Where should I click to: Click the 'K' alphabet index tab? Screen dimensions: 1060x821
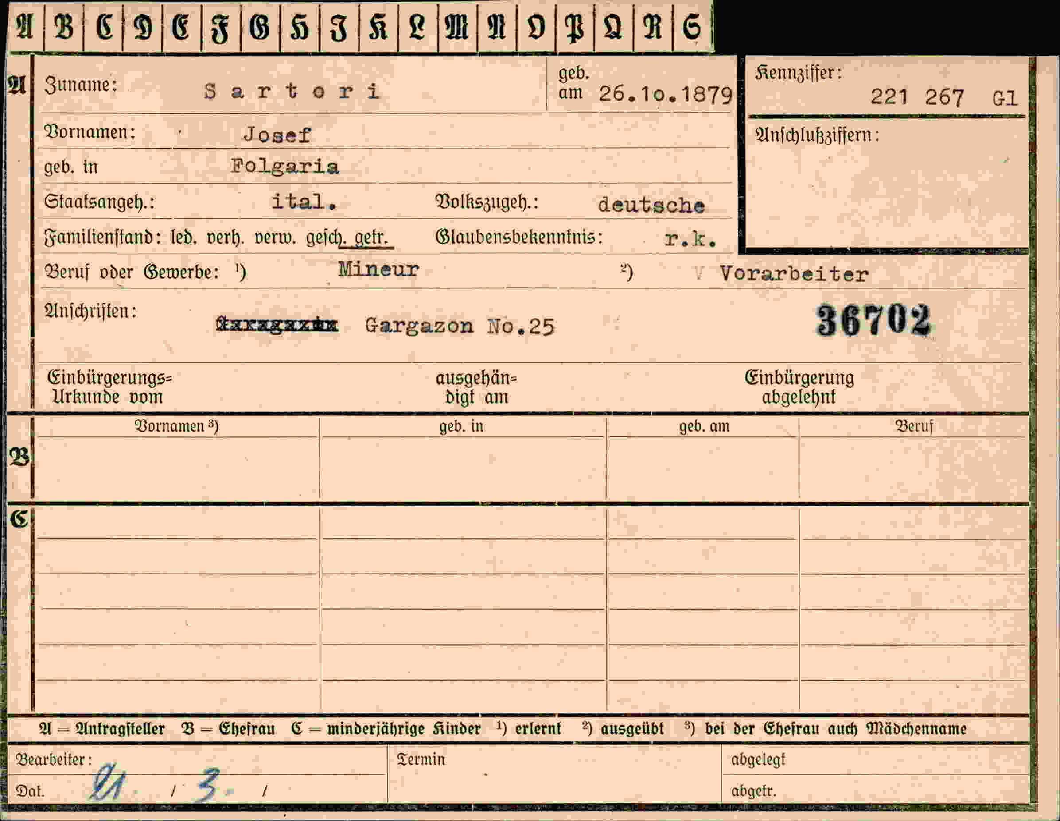378,27
